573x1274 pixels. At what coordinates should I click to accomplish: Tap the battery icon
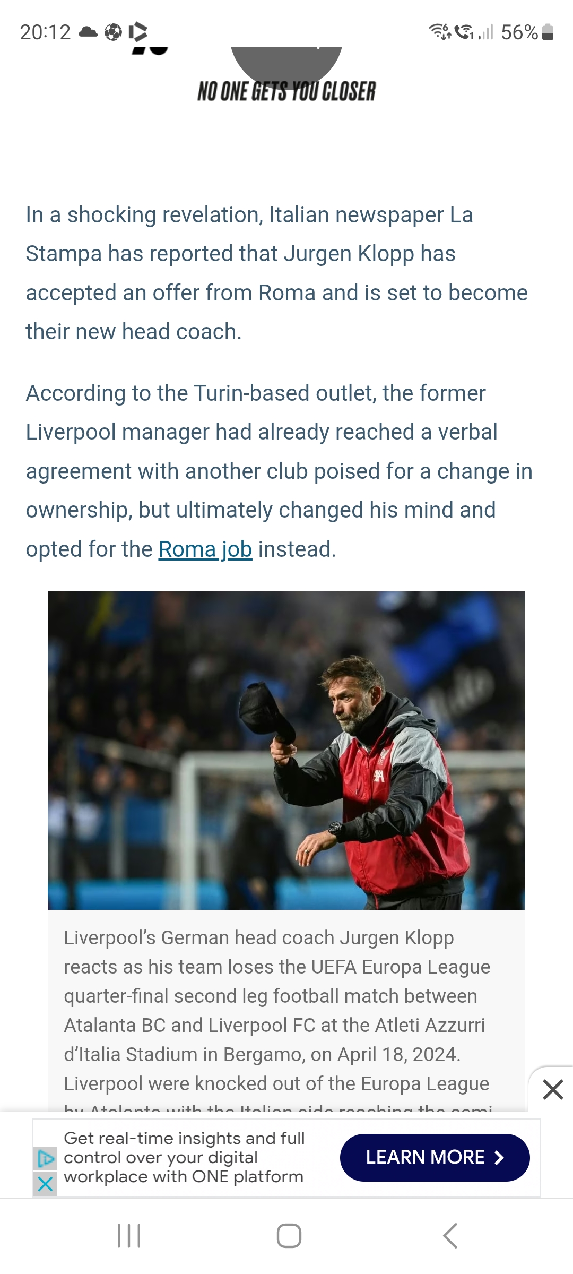pos(549,32)
